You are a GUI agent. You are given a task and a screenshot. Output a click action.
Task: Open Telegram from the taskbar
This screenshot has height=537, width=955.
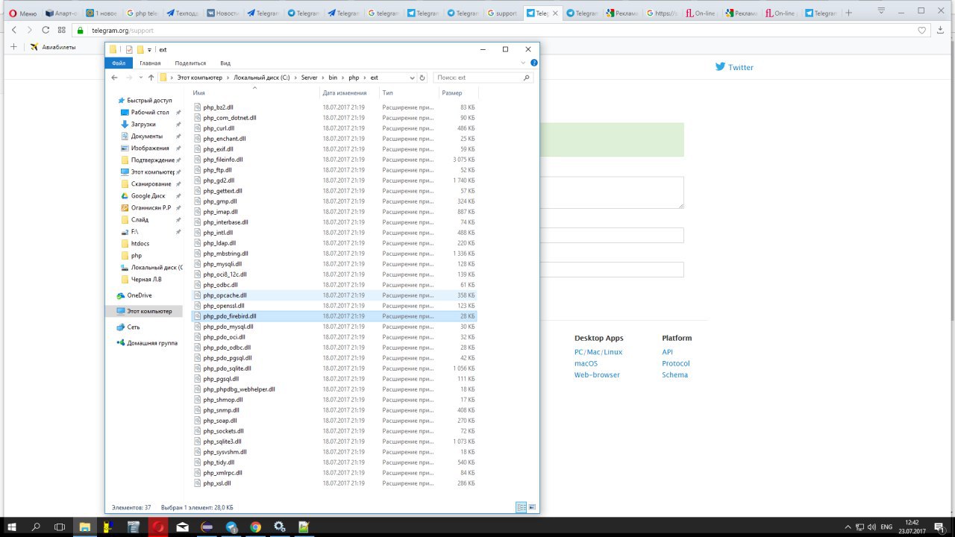(x=231, y=527)
